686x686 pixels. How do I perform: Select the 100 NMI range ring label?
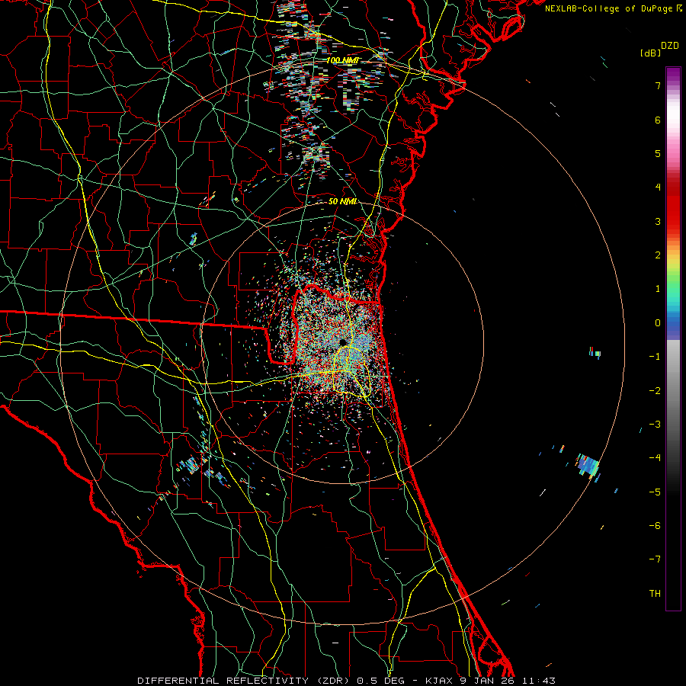(342, 60)
